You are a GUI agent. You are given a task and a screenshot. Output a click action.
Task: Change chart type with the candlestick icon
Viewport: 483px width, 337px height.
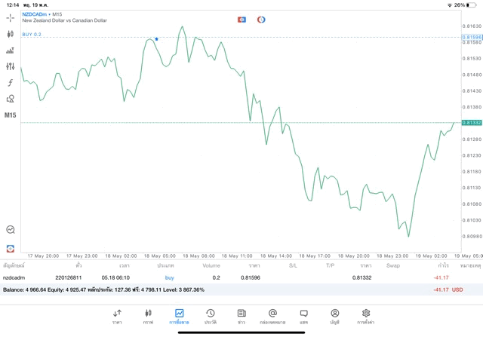click(11, 34)
